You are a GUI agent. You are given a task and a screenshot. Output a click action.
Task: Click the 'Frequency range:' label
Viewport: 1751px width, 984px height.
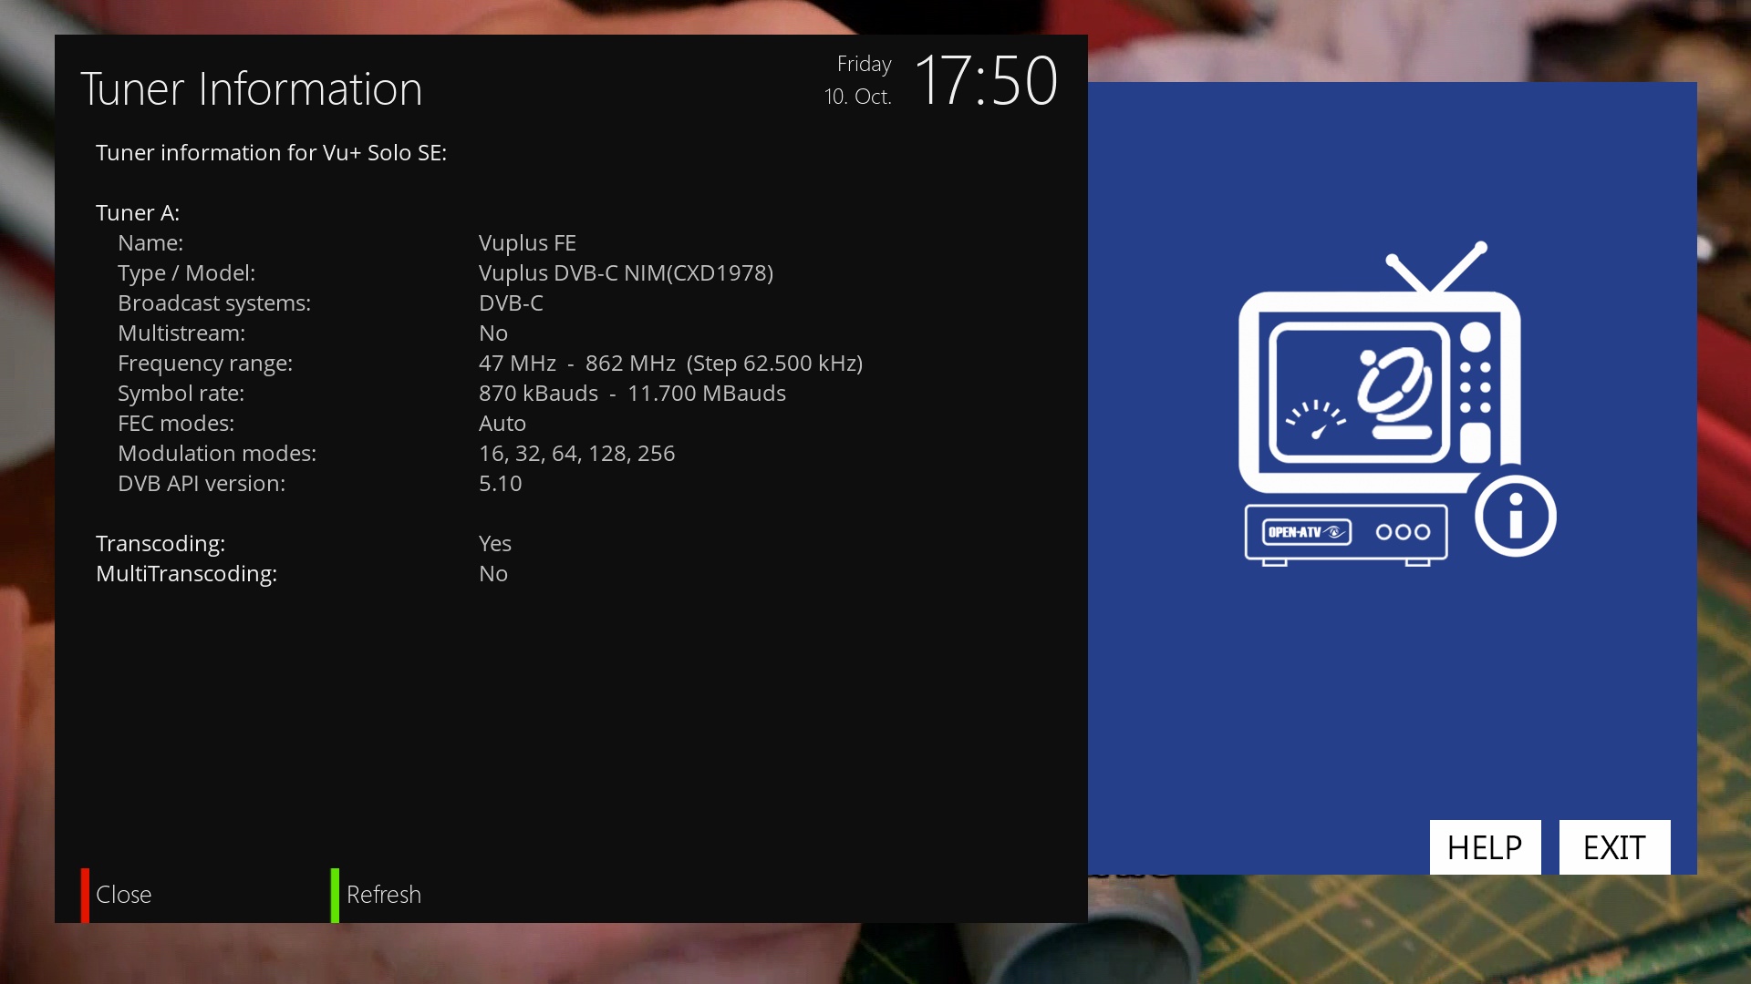point(205,364)
